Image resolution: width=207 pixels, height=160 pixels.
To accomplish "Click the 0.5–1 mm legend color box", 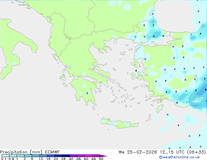I will point(13,156).
